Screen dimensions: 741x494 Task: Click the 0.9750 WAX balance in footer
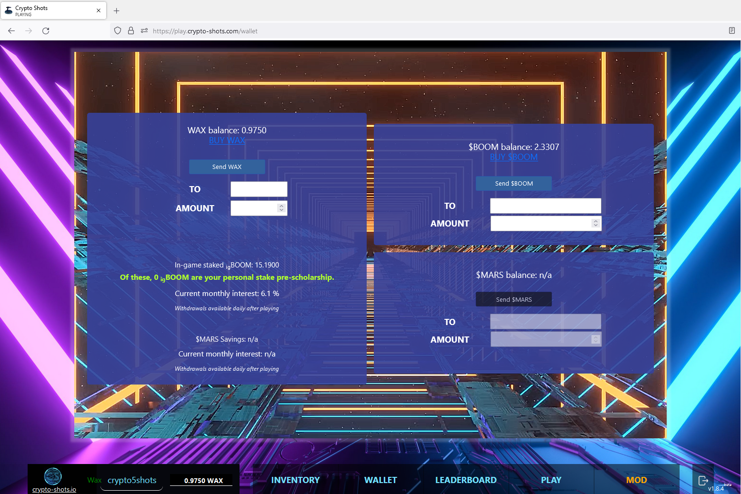point(203,481)
